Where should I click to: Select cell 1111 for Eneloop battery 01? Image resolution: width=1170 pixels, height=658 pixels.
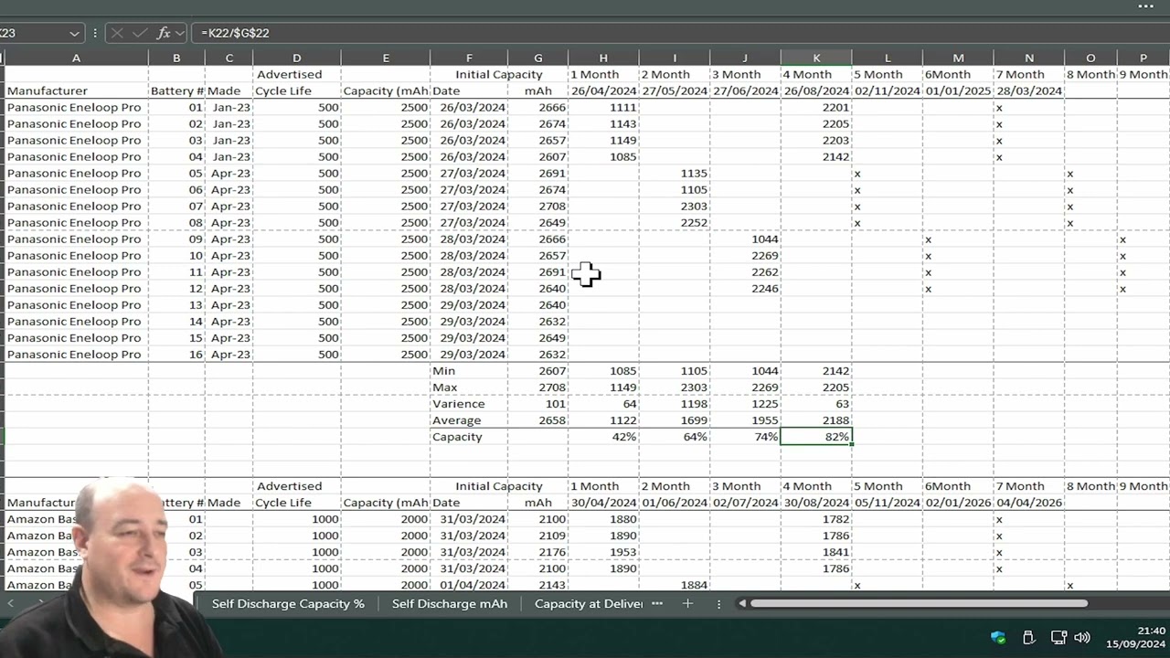tap(603, 108)
